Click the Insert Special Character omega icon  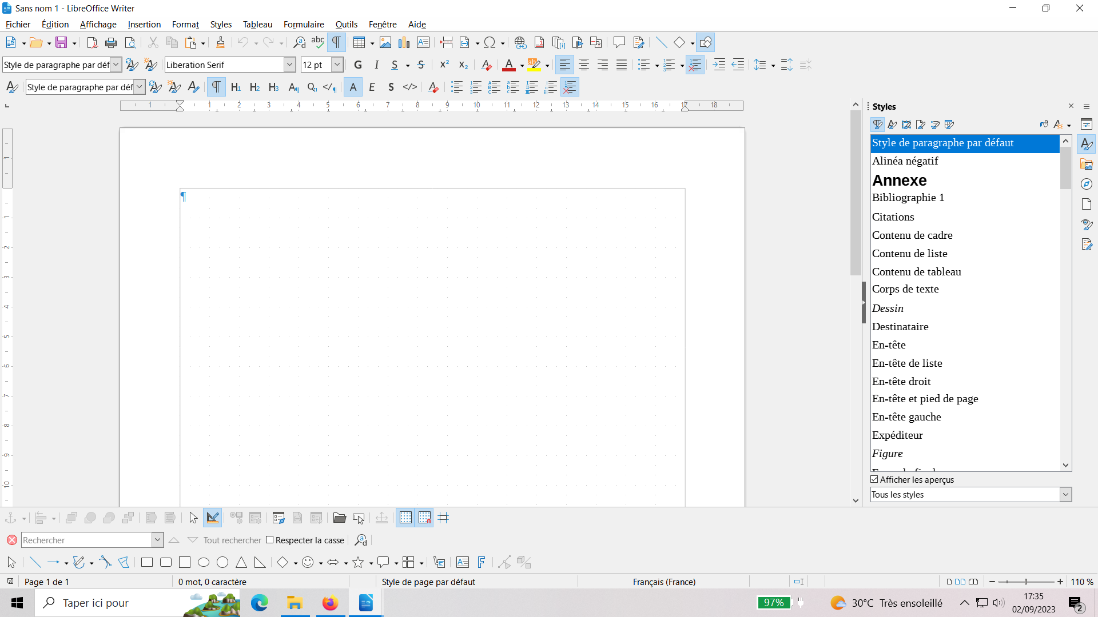[490, 42]
